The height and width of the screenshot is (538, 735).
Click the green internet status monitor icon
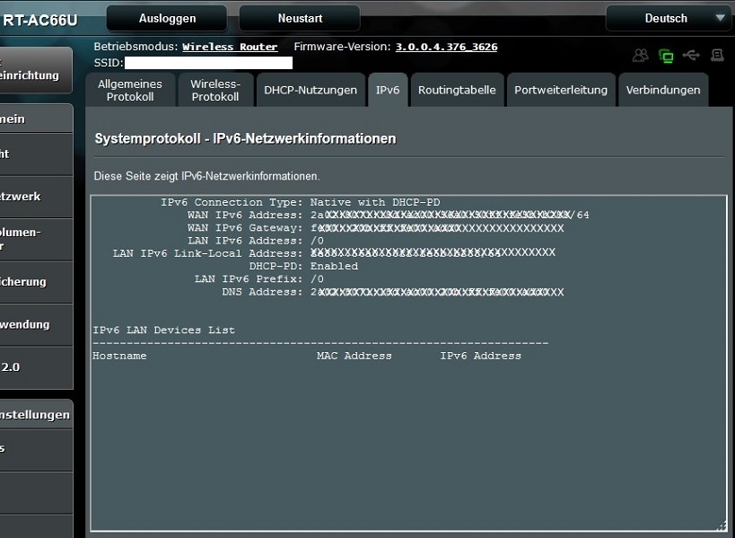coord(666,56)
